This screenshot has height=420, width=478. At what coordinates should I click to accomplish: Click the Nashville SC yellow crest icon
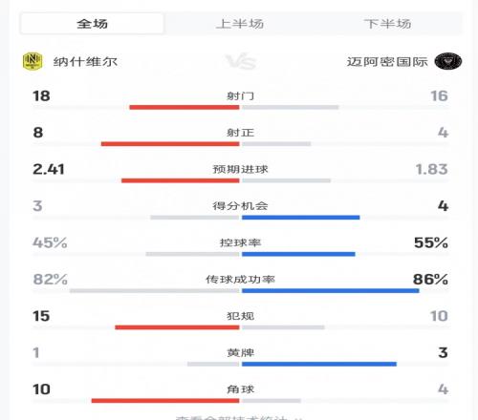click(x=33, y=61)
